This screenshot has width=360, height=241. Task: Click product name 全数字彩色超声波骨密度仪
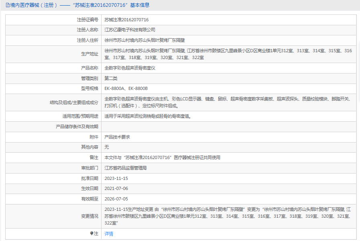[x=130, y=68]
